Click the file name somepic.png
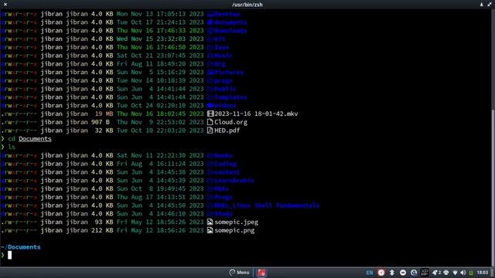 point(234,230)
